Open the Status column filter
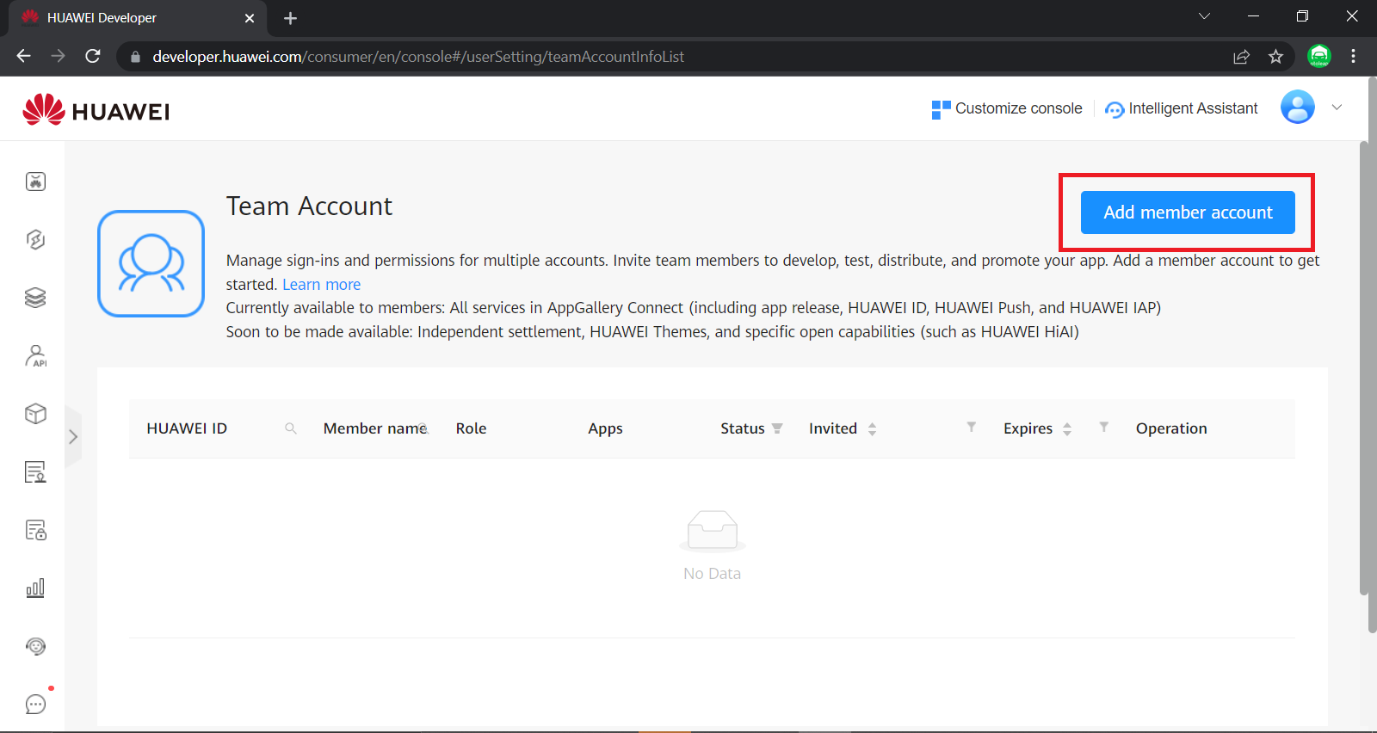This screenshot has height=733, width=1377. pos(777,428)
